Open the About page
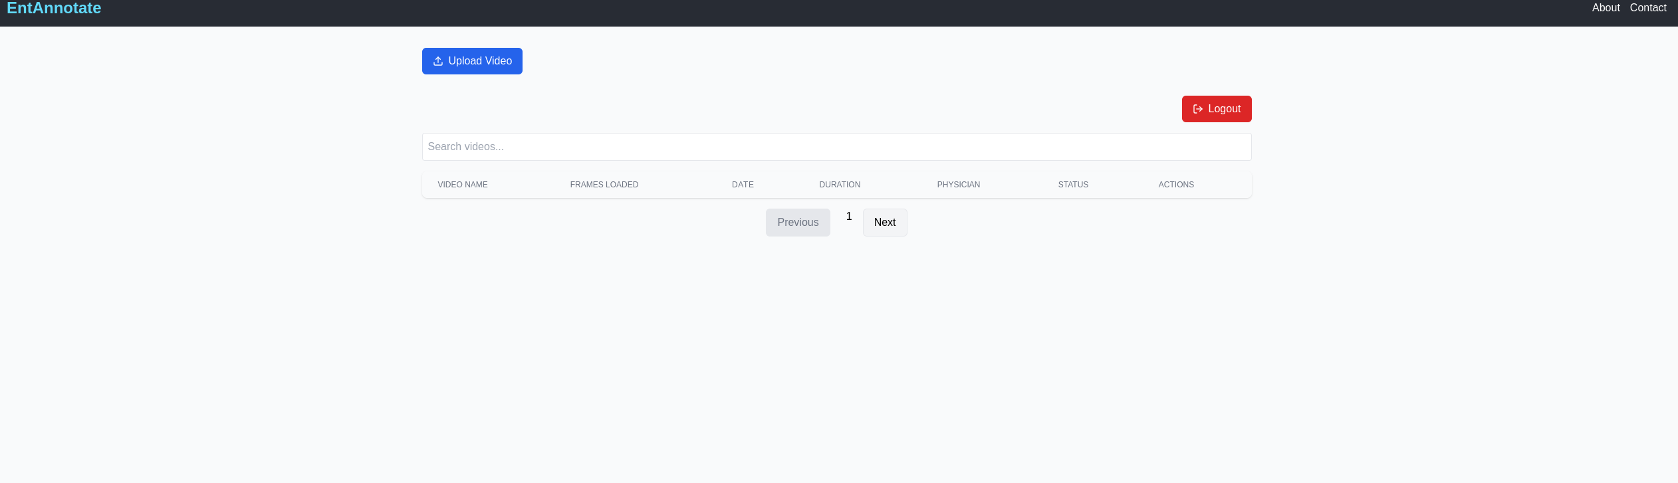This screenshot has height=483, width=1678. pos(1606,8)
